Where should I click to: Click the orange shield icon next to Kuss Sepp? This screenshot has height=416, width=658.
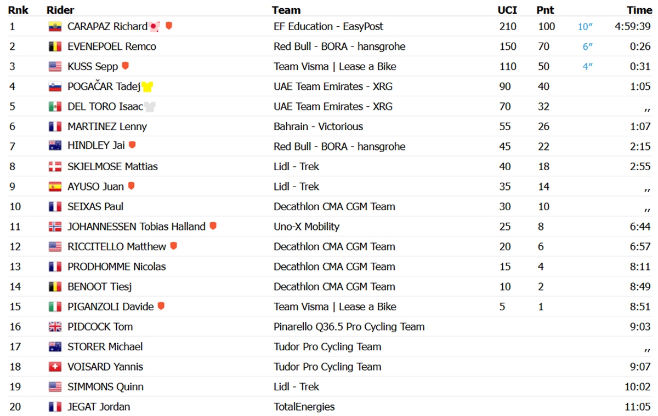click(x=125, y=66)
